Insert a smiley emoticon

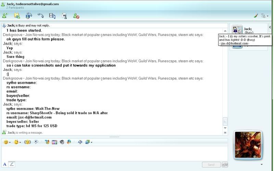(6, 142)
